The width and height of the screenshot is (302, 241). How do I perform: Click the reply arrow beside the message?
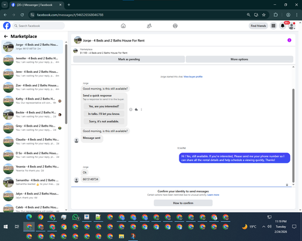coord(137,110)
